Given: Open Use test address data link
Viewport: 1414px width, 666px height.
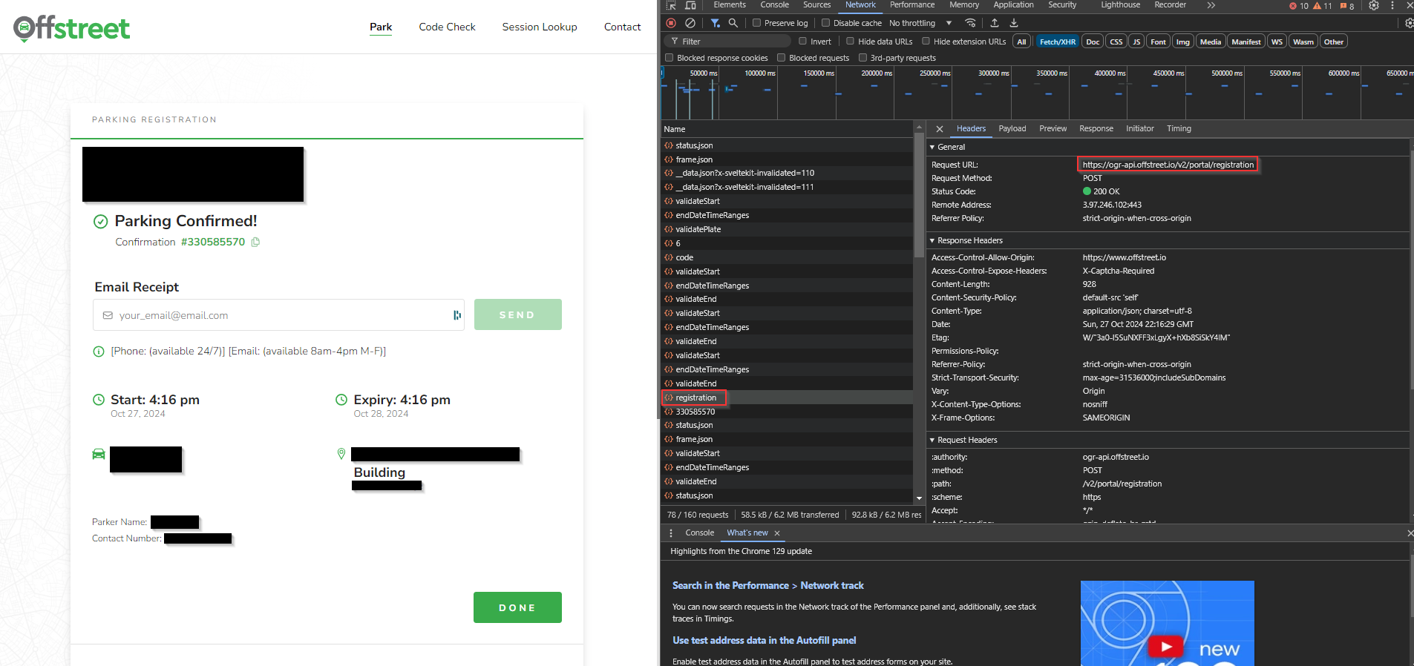Looking at the screenshot, I should tap(764, 641).
